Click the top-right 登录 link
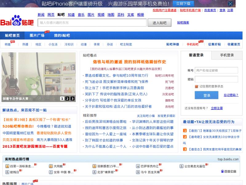 (222, 10)
